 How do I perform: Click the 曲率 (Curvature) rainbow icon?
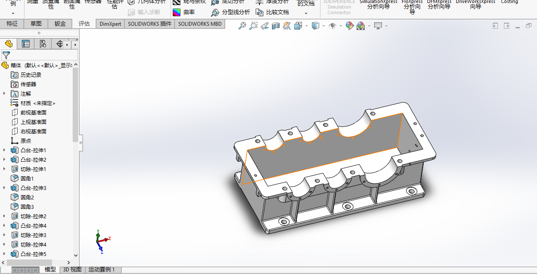(177, 12)
